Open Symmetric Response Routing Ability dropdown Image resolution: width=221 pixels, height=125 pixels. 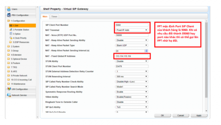pos(131,92)
